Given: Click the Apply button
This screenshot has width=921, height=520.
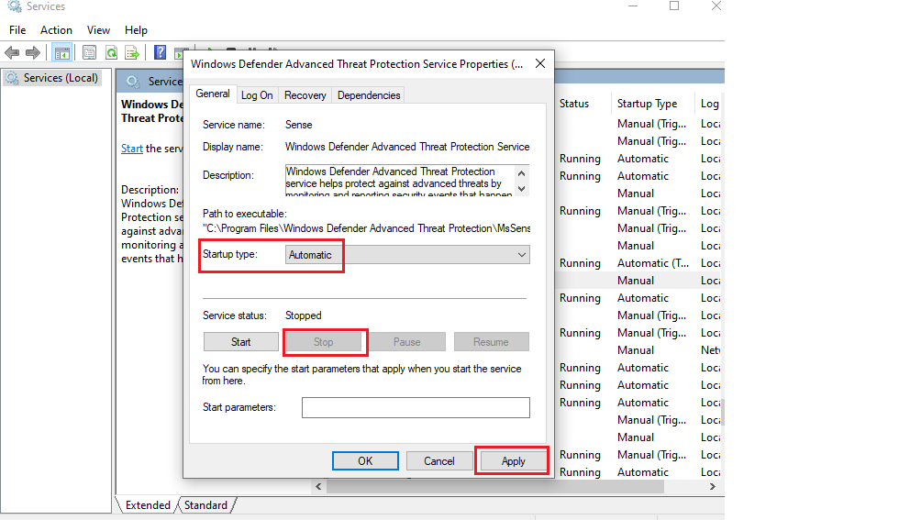Looking at the screenshot, I should [x=514, y=461].
